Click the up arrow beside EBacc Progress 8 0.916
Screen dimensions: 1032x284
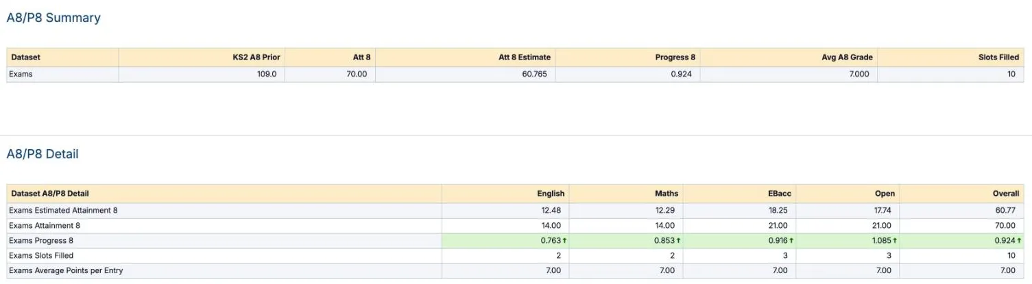(791, 241)
